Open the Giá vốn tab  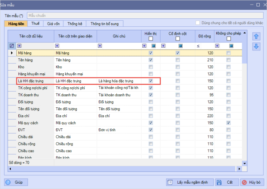(53, 24)
